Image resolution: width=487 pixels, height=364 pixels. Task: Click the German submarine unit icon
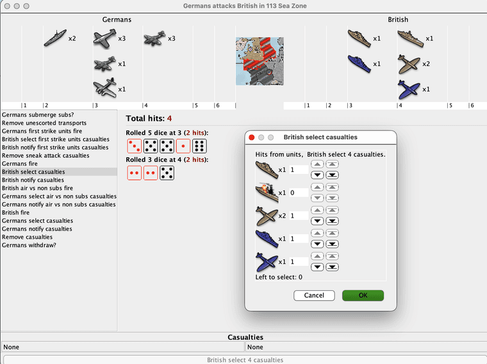[x=55, y=38]
